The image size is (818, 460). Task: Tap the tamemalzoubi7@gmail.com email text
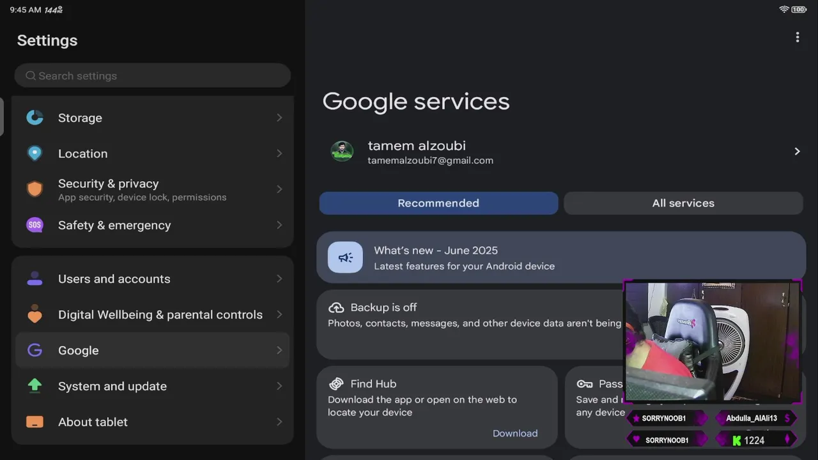(x=430, y=160)
